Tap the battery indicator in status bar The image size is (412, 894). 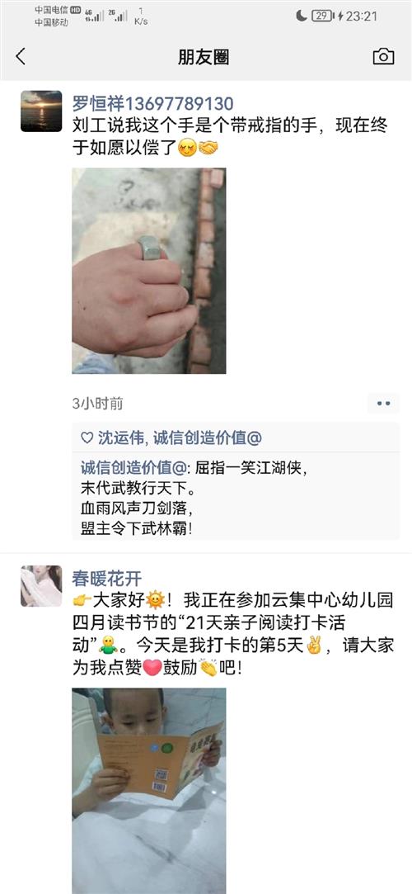[x=322, y=16]
